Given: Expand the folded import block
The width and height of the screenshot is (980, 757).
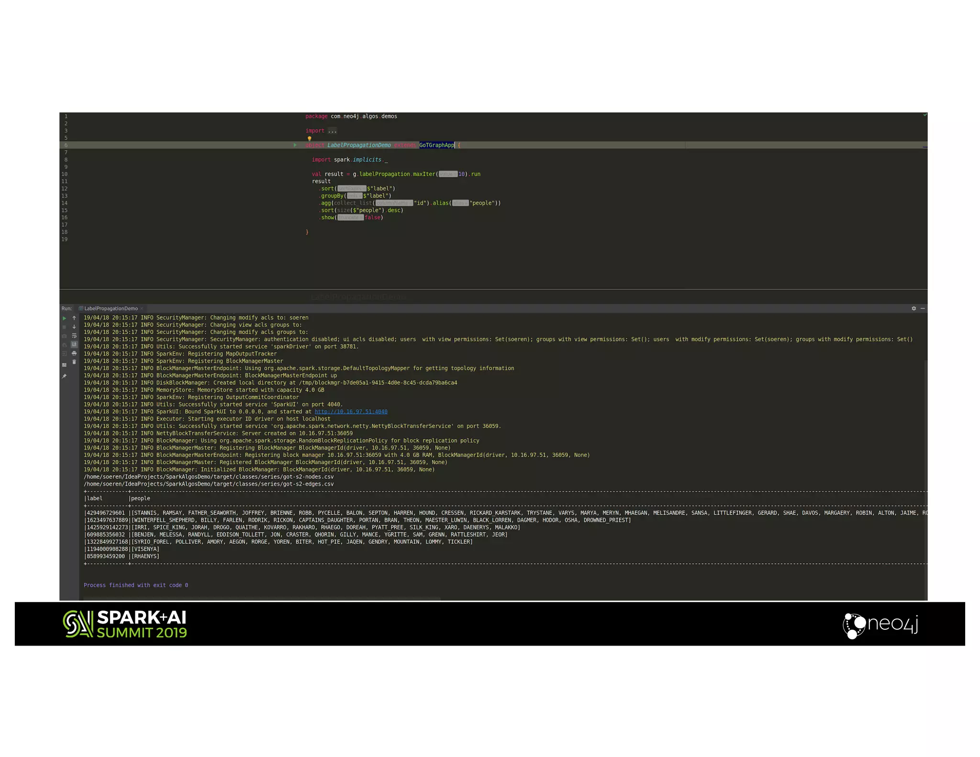Looking at the screenshot, I should point(332,131).
